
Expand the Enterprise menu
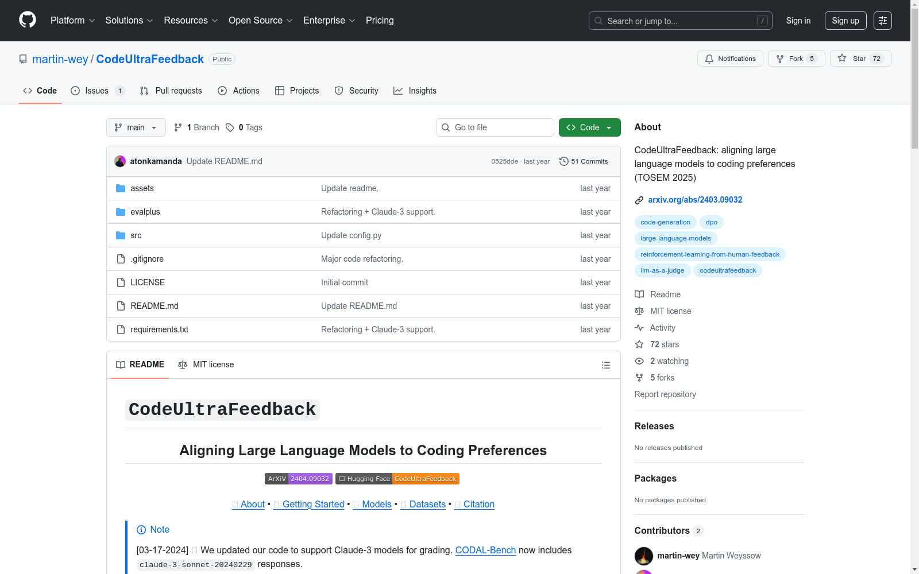[329, 21]
